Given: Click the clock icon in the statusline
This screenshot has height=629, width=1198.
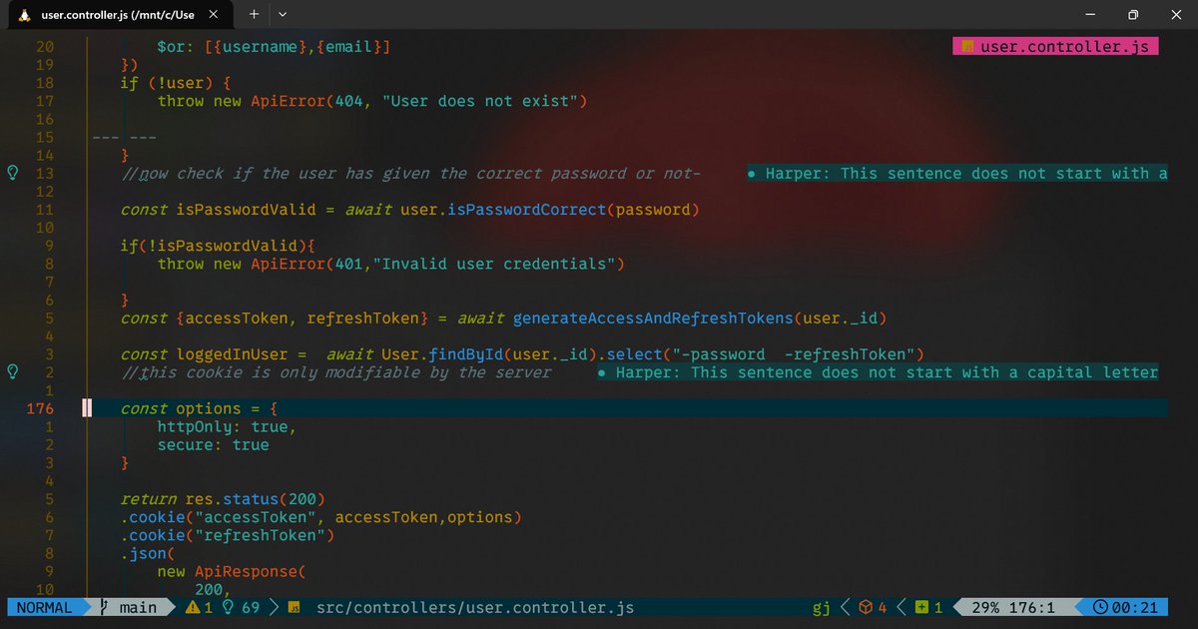Looking at the screenshot, I should pyautogui.click(x=1100, y=607).
